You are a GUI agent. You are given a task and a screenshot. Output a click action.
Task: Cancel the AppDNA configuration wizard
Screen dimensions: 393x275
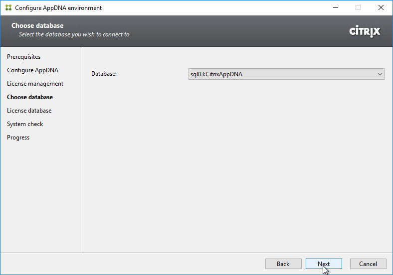pyautogui.click(x=368, y=264)
